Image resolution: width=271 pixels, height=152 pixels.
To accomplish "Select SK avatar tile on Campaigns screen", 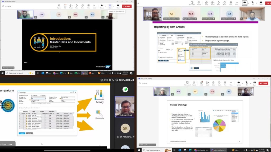I will pos(125,129).
